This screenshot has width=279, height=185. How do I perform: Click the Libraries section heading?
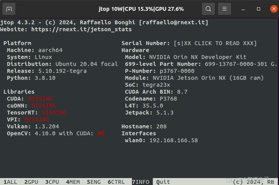click(19, 92)
